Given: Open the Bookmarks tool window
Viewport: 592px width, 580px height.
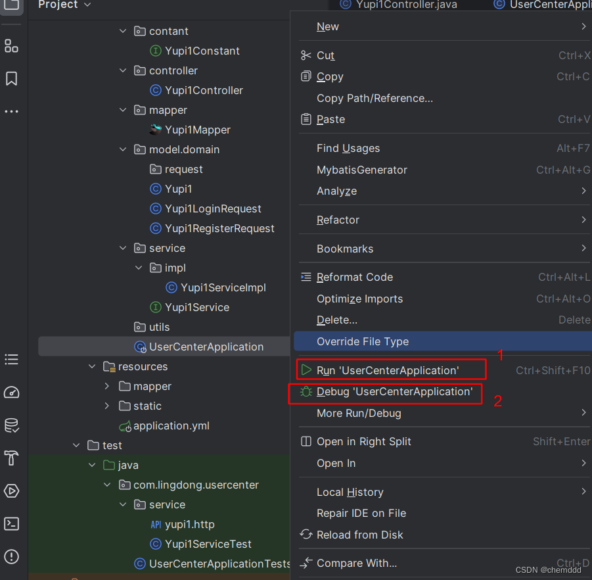Looking at the screenshot, I should point(11,78).
